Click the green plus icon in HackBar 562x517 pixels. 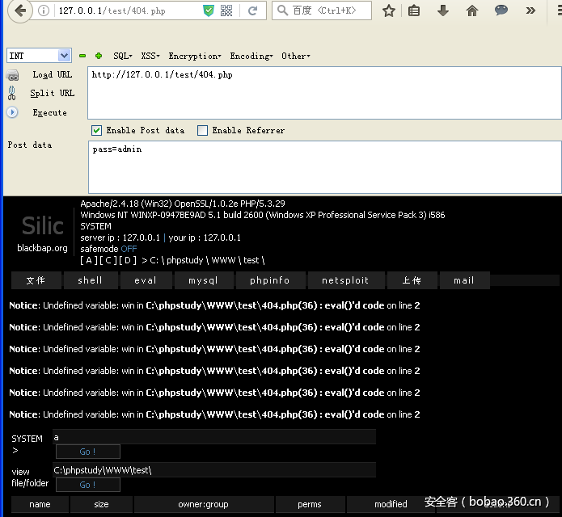(99, 56)
